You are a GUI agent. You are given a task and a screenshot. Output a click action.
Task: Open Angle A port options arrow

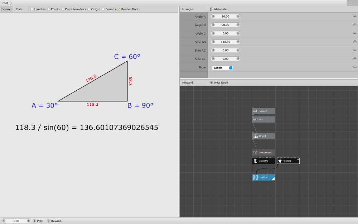[354, 16]
